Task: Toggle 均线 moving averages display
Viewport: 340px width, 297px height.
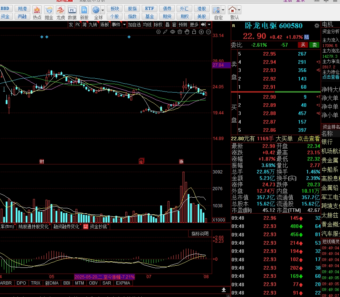Action: (147, 25)
